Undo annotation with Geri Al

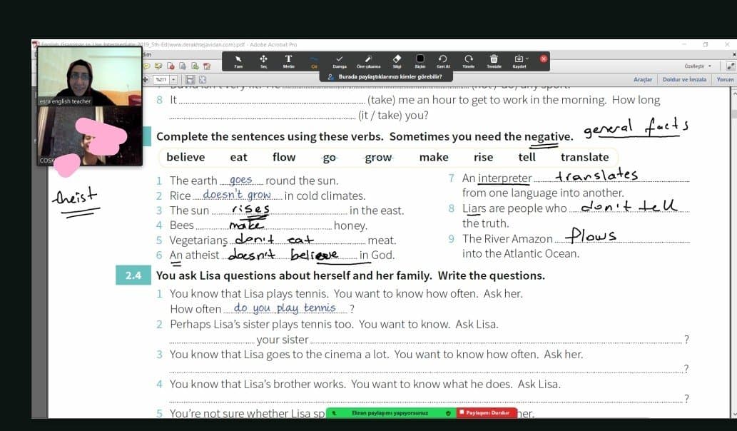tap(443, 61)
